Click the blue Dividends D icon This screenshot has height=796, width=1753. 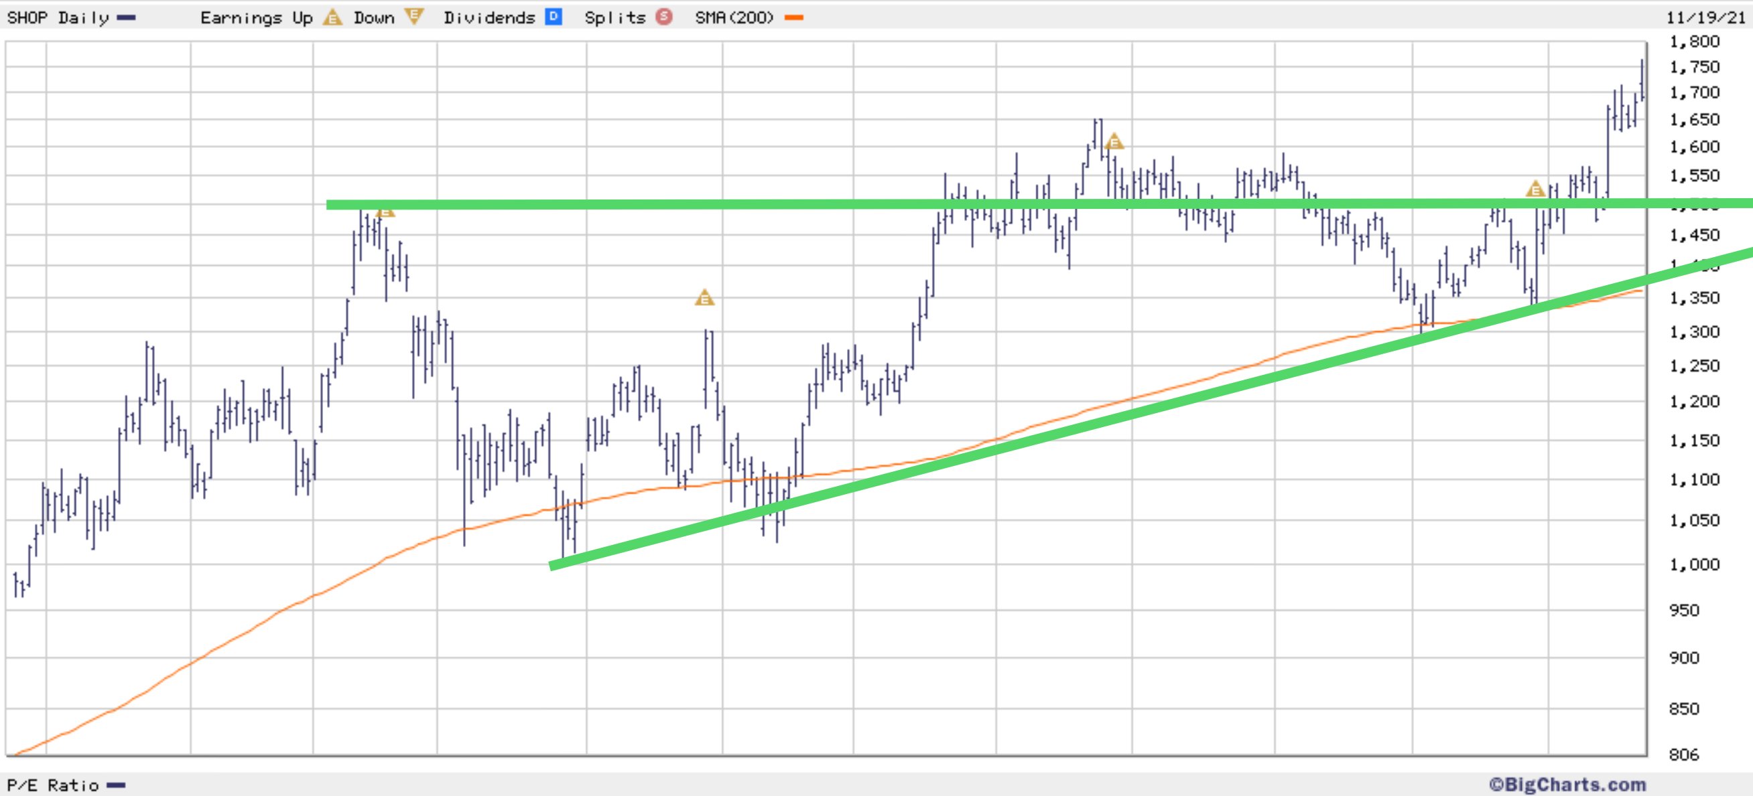[x=554, y=17]
